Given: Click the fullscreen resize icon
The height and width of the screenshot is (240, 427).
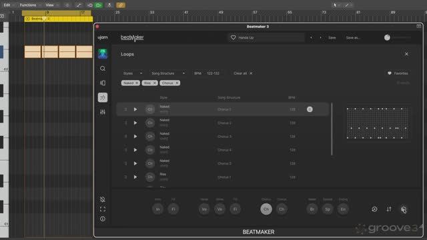Looking at the screenshot, I should (103, 209).
